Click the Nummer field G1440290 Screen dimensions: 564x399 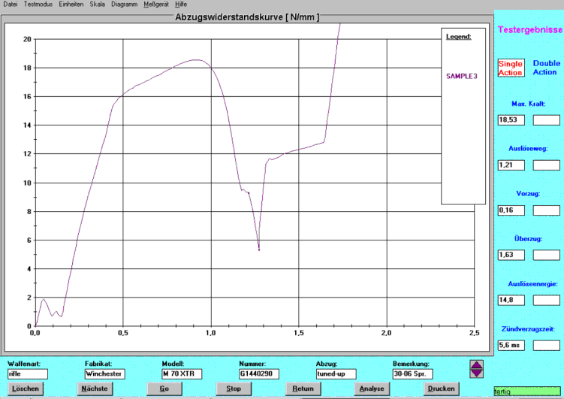click(x=259, y=373)
